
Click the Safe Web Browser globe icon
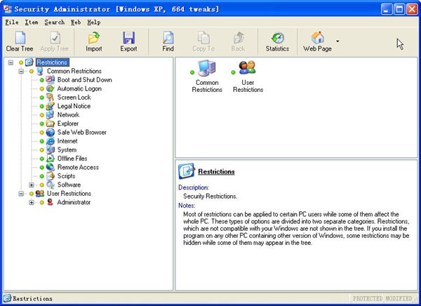pyautogui.click(x=51, y=132)
